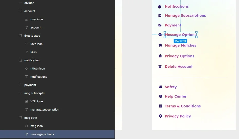This screenshot has height=139, width=239.
Task: Click the top-right resize handle of the selection
Action: [197, 32]
